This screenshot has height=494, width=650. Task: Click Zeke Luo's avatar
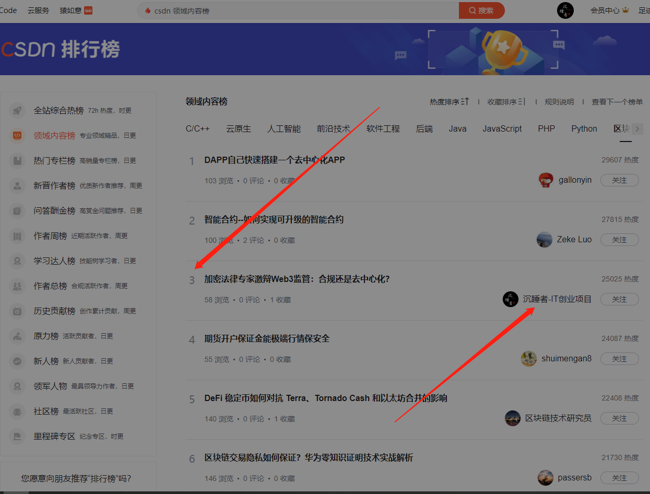[545, 240]
